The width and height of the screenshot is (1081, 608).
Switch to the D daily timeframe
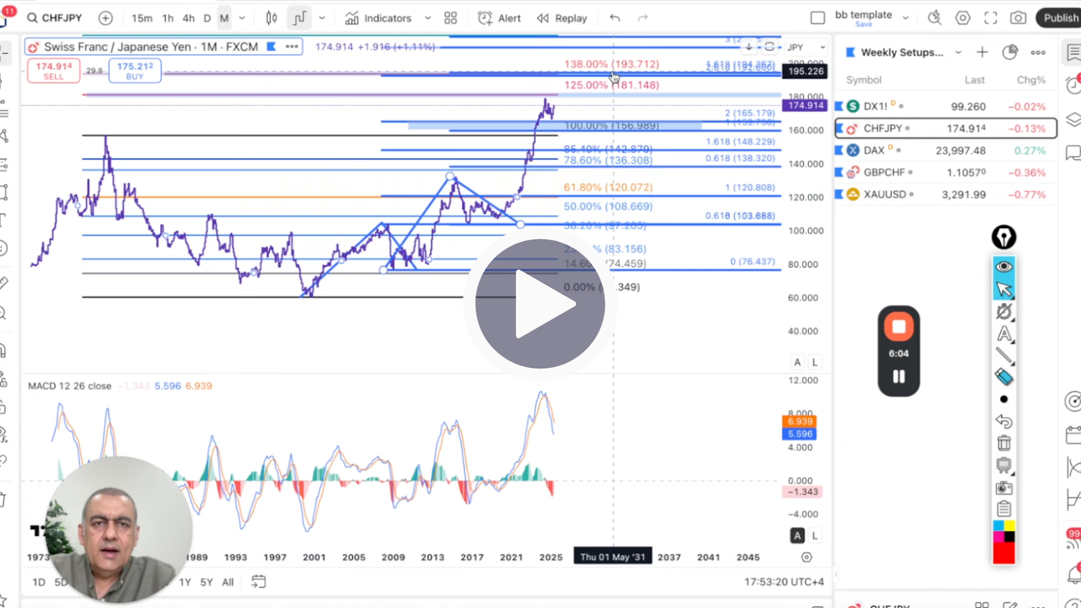pos(207,18)
